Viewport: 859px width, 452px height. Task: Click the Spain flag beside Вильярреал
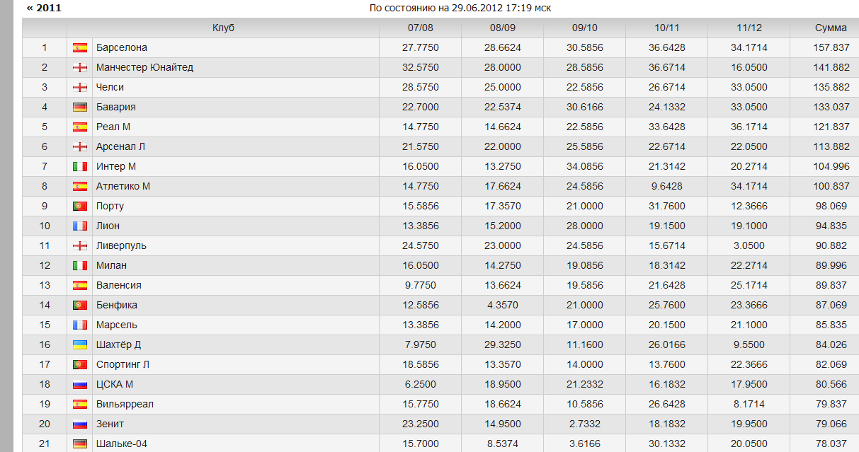click(80, 405)
